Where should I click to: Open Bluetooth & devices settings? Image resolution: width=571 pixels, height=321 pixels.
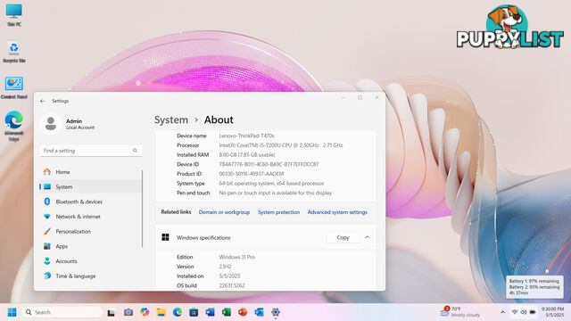(x=91, y=202)
